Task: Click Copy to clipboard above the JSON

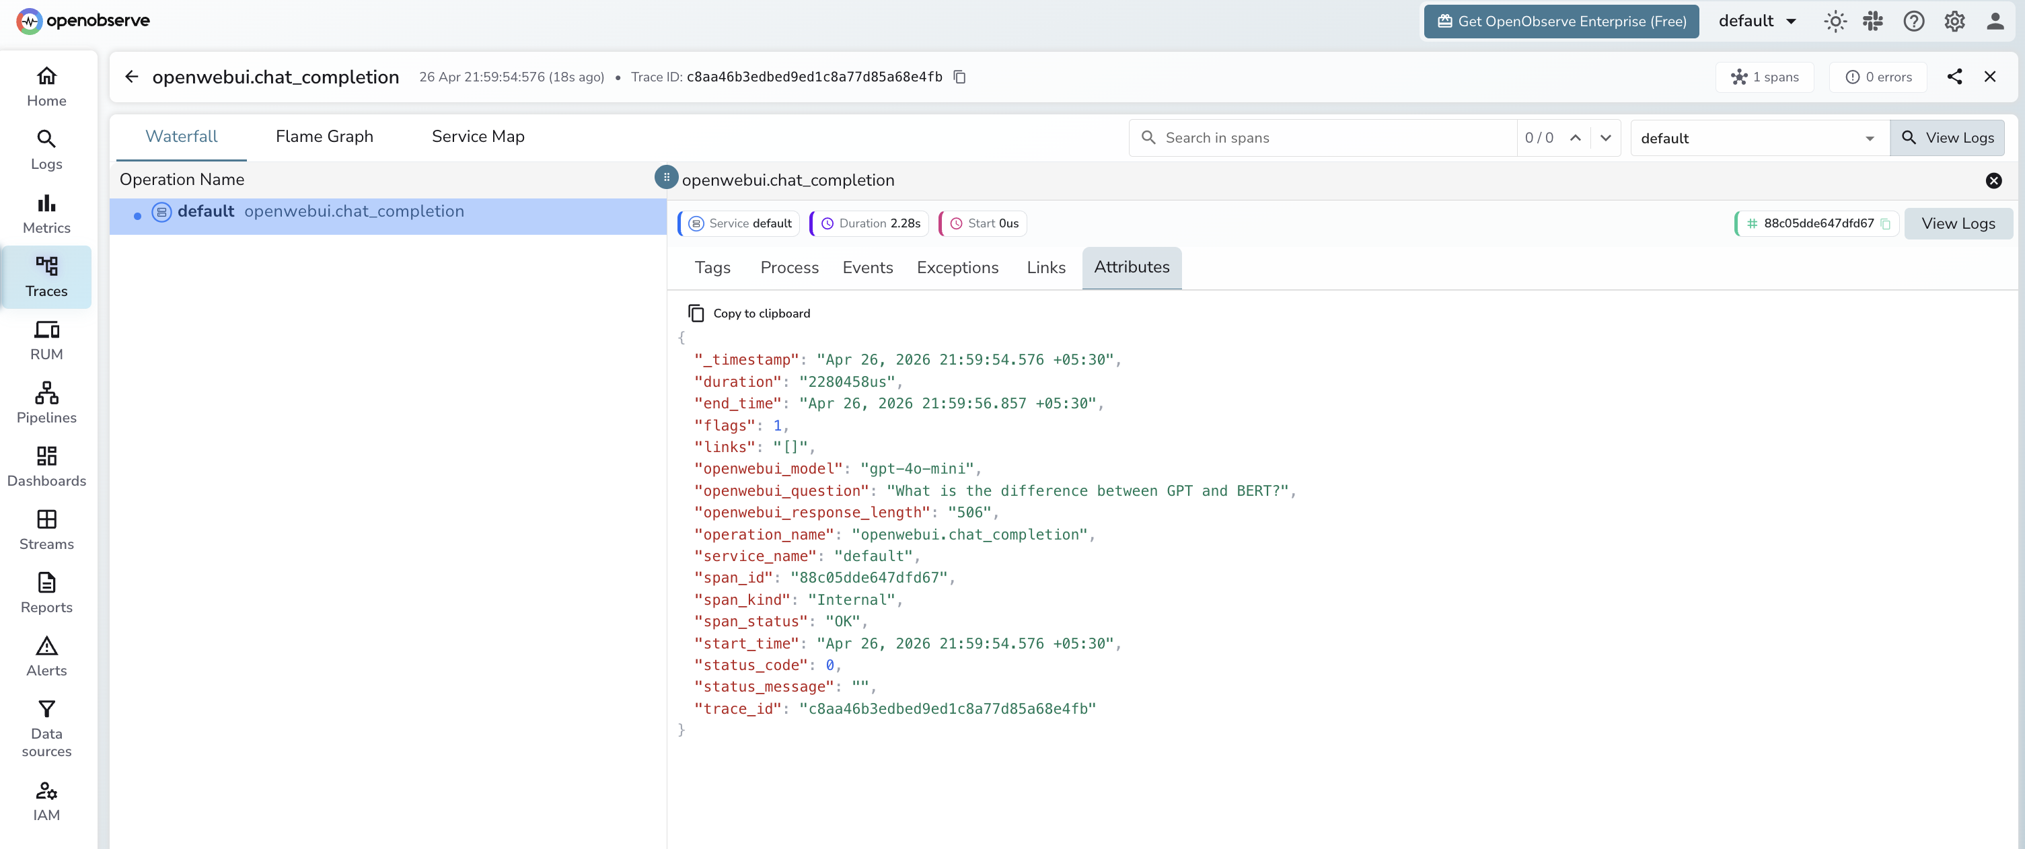Action: click(x=749, y=312)
